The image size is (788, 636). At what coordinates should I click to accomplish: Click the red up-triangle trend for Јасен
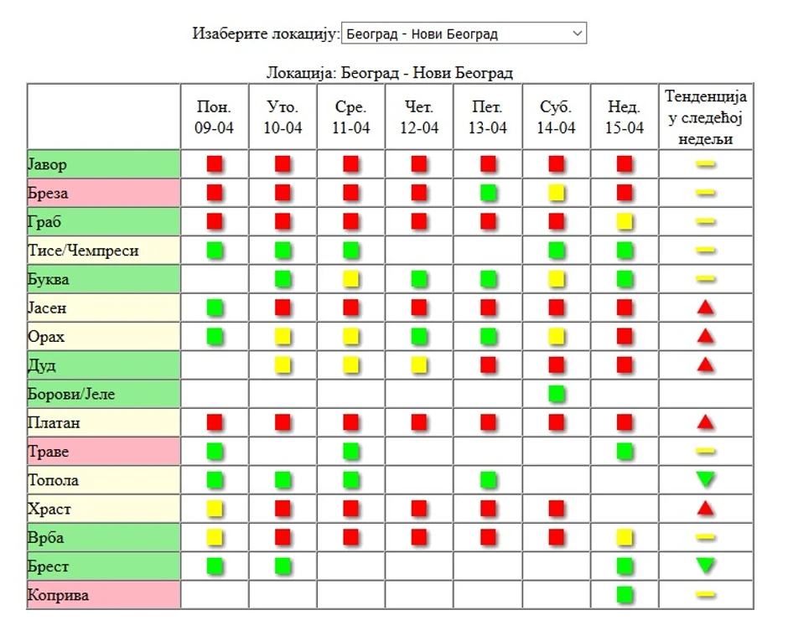706,307
